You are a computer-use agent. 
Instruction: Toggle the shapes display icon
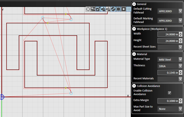click(103, 9)
